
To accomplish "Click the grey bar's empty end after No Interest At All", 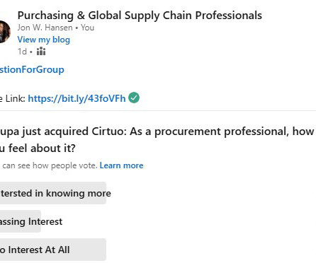I will click(89, 250).
